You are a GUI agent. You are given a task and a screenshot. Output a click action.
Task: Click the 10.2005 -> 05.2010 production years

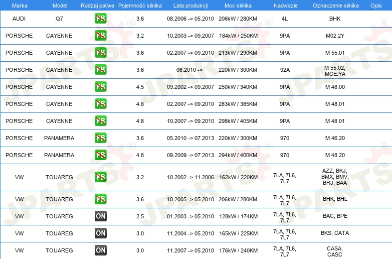[x=190, y=199]
